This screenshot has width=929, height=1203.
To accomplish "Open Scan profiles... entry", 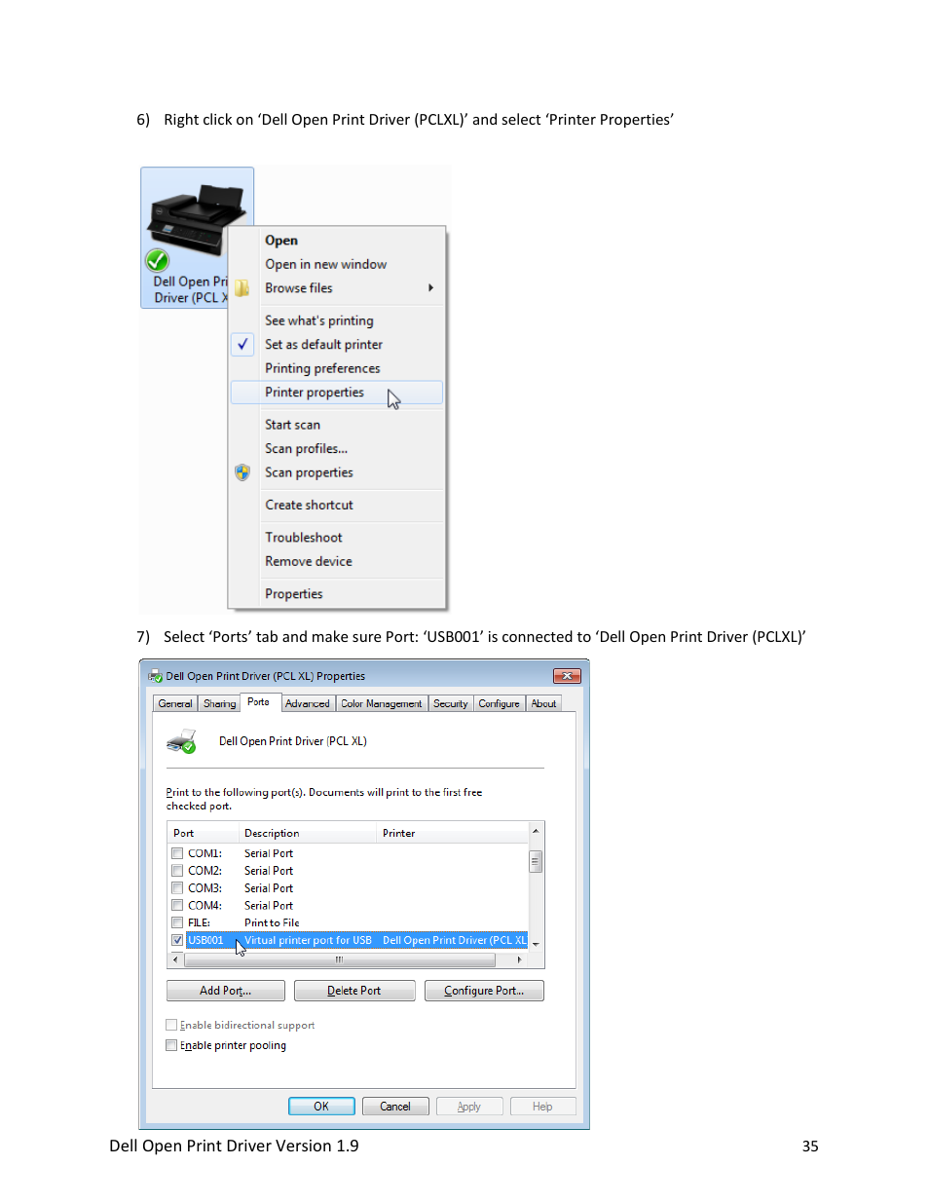I will [x=306, y=448].
